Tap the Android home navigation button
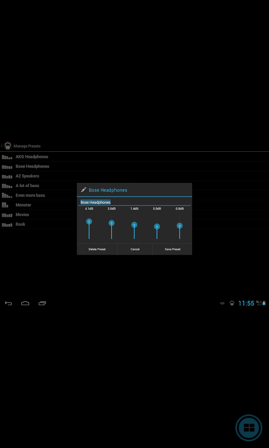The width and height of the screenshot is (269, 448). (25, 304)
